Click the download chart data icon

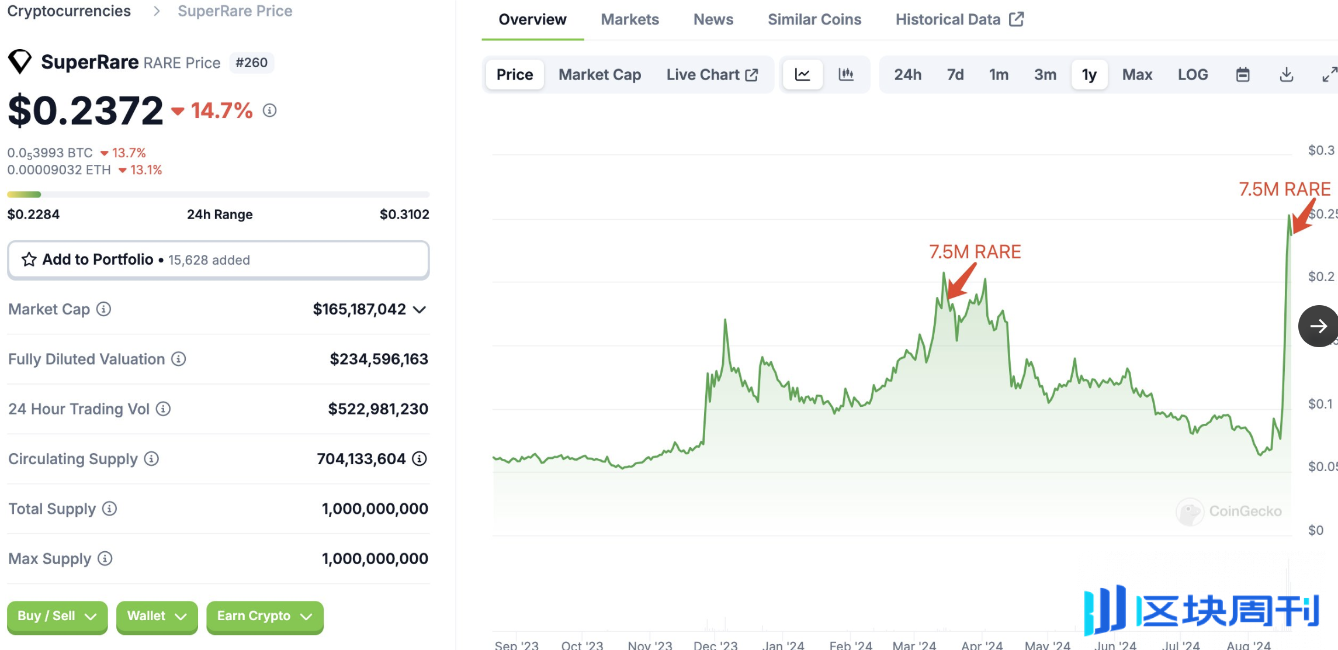point(1287,75)
